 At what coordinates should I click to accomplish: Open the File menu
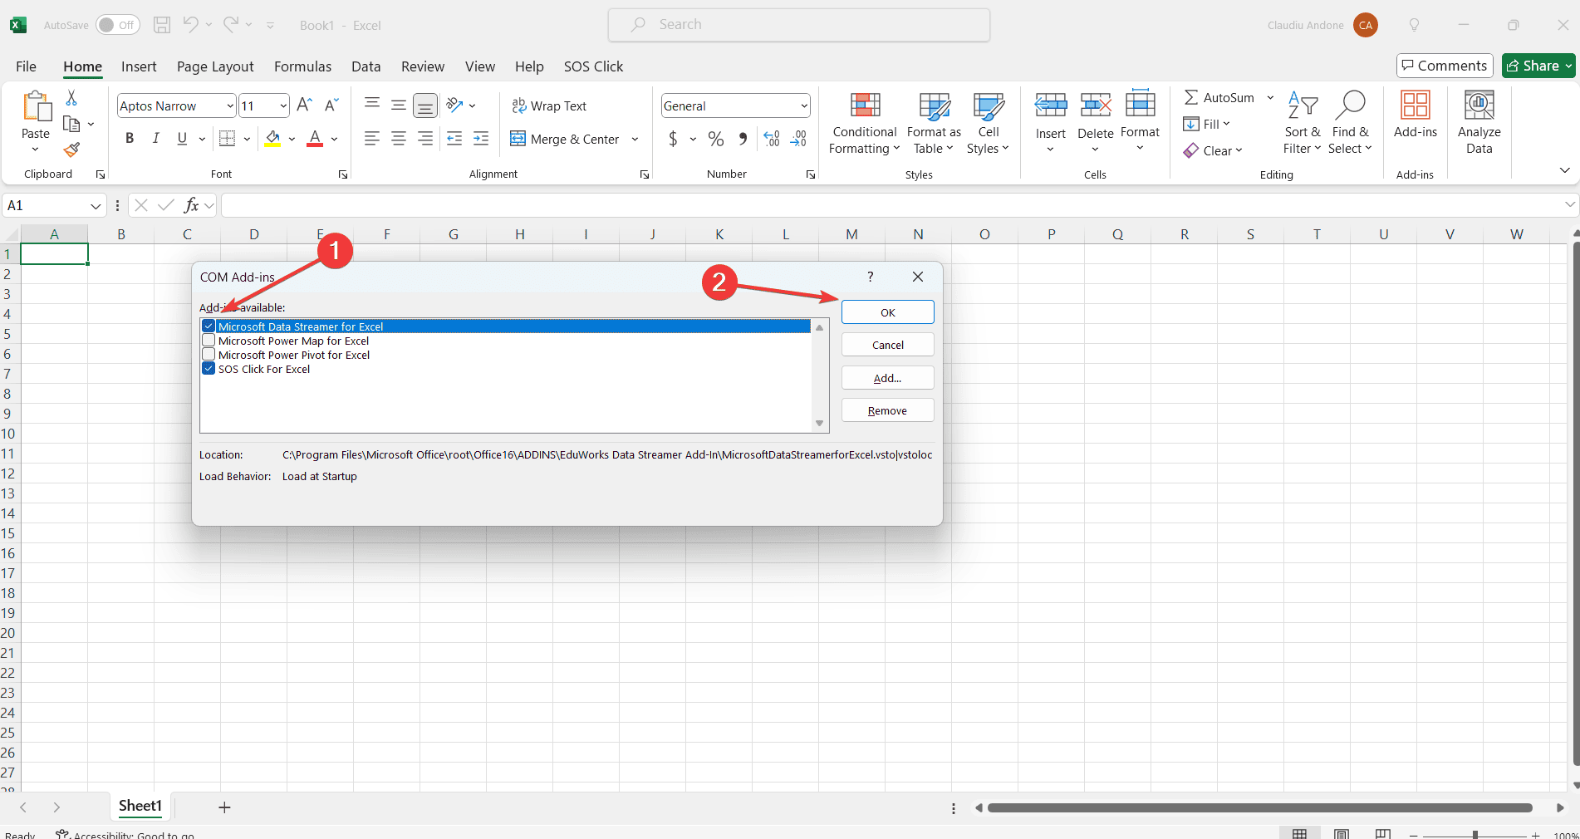[x=27, y=66]
